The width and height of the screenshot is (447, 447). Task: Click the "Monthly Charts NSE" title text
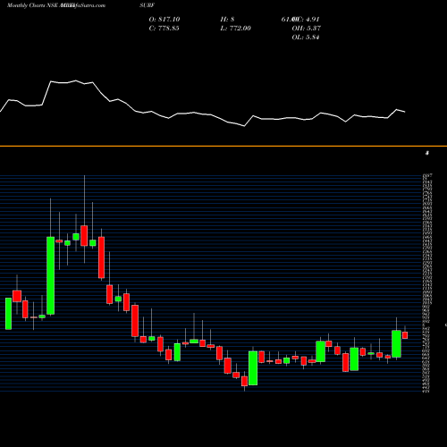32,5
